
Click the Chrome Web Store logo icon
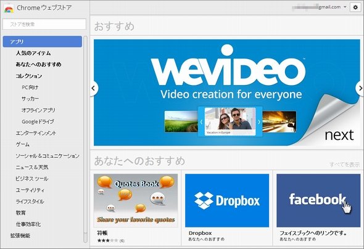click(9, 9)
